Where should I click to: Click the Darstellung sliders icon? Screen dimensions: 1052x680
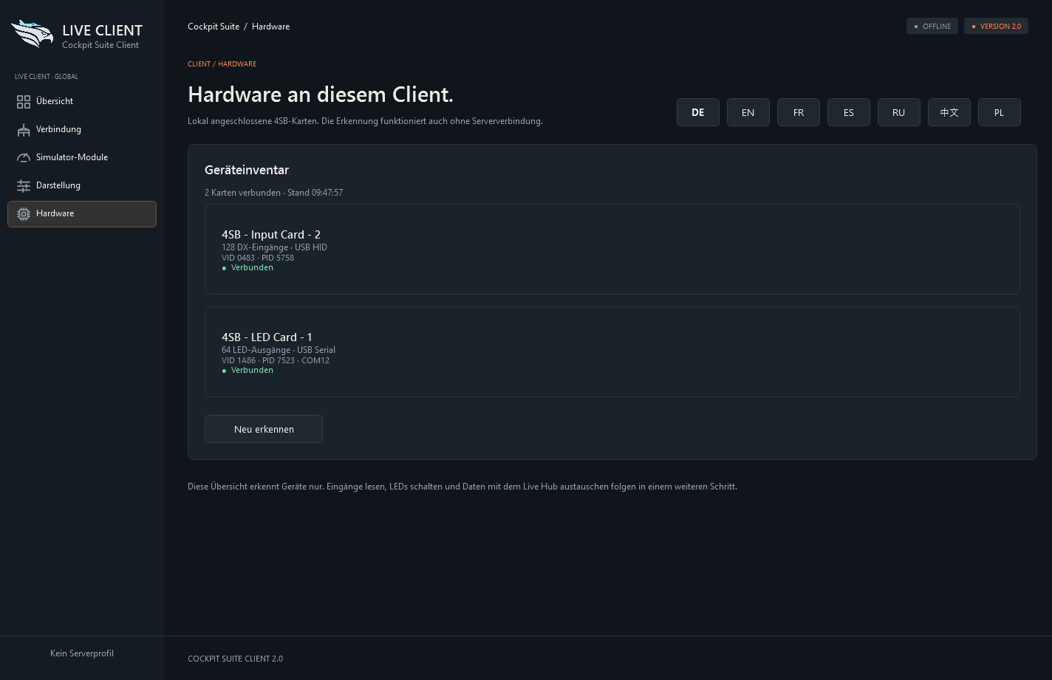click(x=24, y=186)
